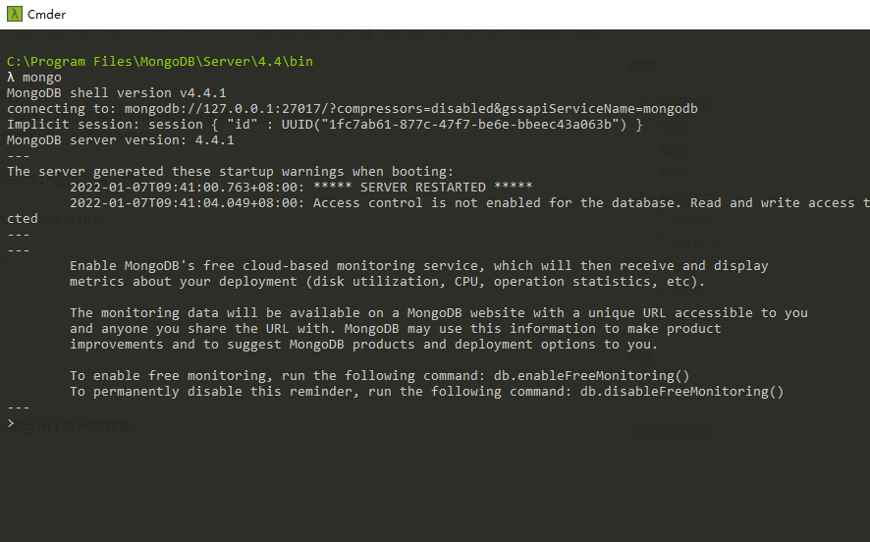Tick the faint 日记 checkbox
The image size is (870, 542).
(x=646, y=126)
